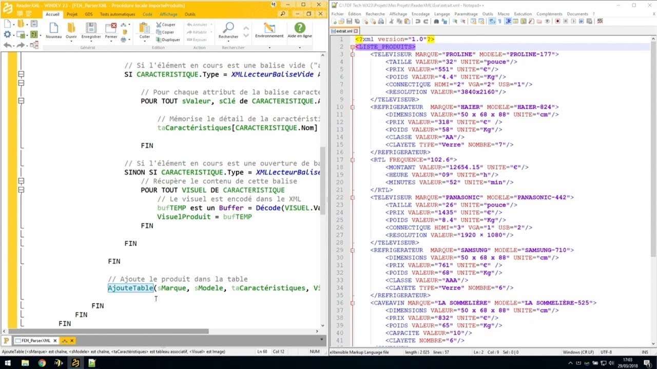The height and width of the screenshot is (369, 657).
Task: Collapse the SI CARACTERISTIQUE.Type code block
Action: pos(21,74)
